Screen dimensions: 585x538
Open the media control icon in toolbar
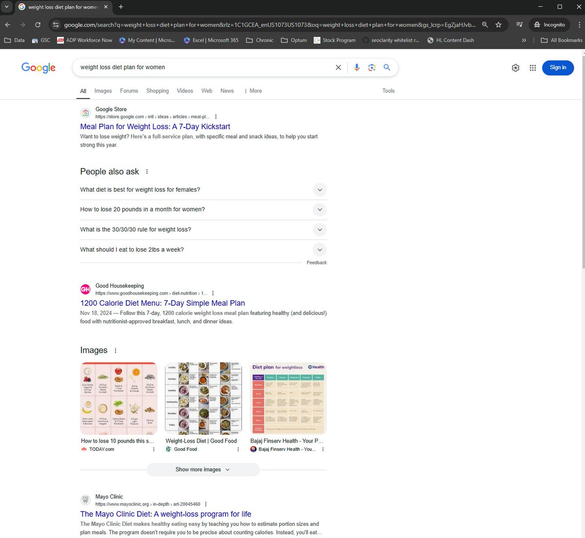click(x=520, y=24)
